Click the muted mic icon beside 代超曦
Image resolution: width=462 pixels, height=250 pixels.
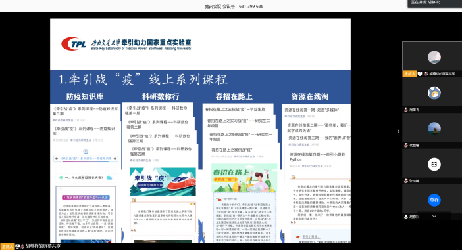coord(406,145)
